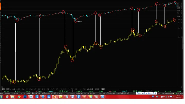Click the status bar time 12:34:23
This screenshot has width=185, height=104.
point(180,93)
